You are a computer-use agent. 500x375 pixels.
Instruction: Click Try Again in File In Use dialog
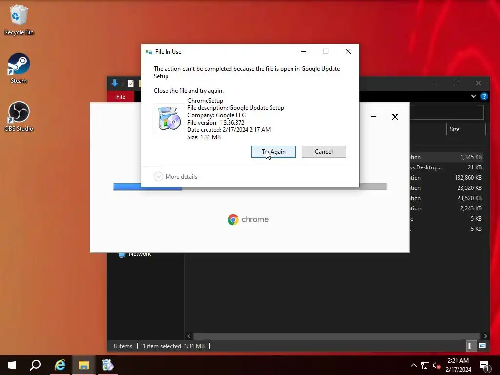click(x=273, y=152)
